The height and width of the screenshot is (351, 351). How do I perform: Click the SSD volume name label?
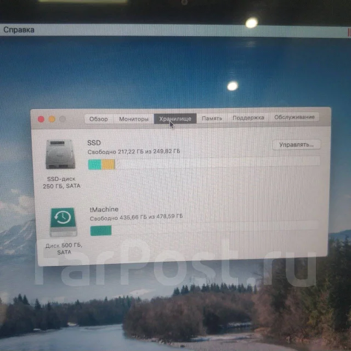tap(94, 143)
